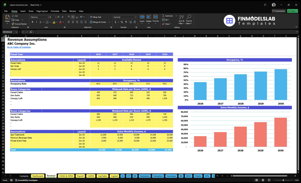Apply Comma Style format

[x=126, y=22]
